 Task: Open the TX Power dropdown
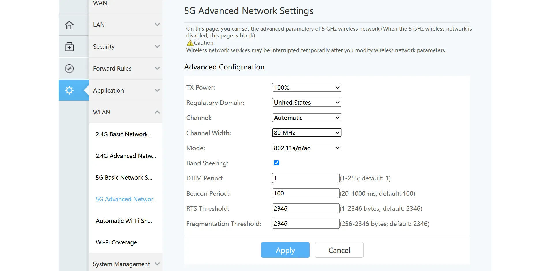point(306,87)
